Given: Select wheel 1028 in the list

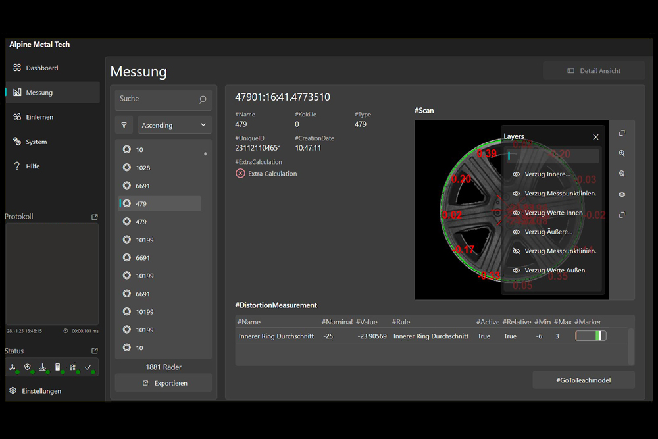Looking at the screenshot, I should [143, 168].
